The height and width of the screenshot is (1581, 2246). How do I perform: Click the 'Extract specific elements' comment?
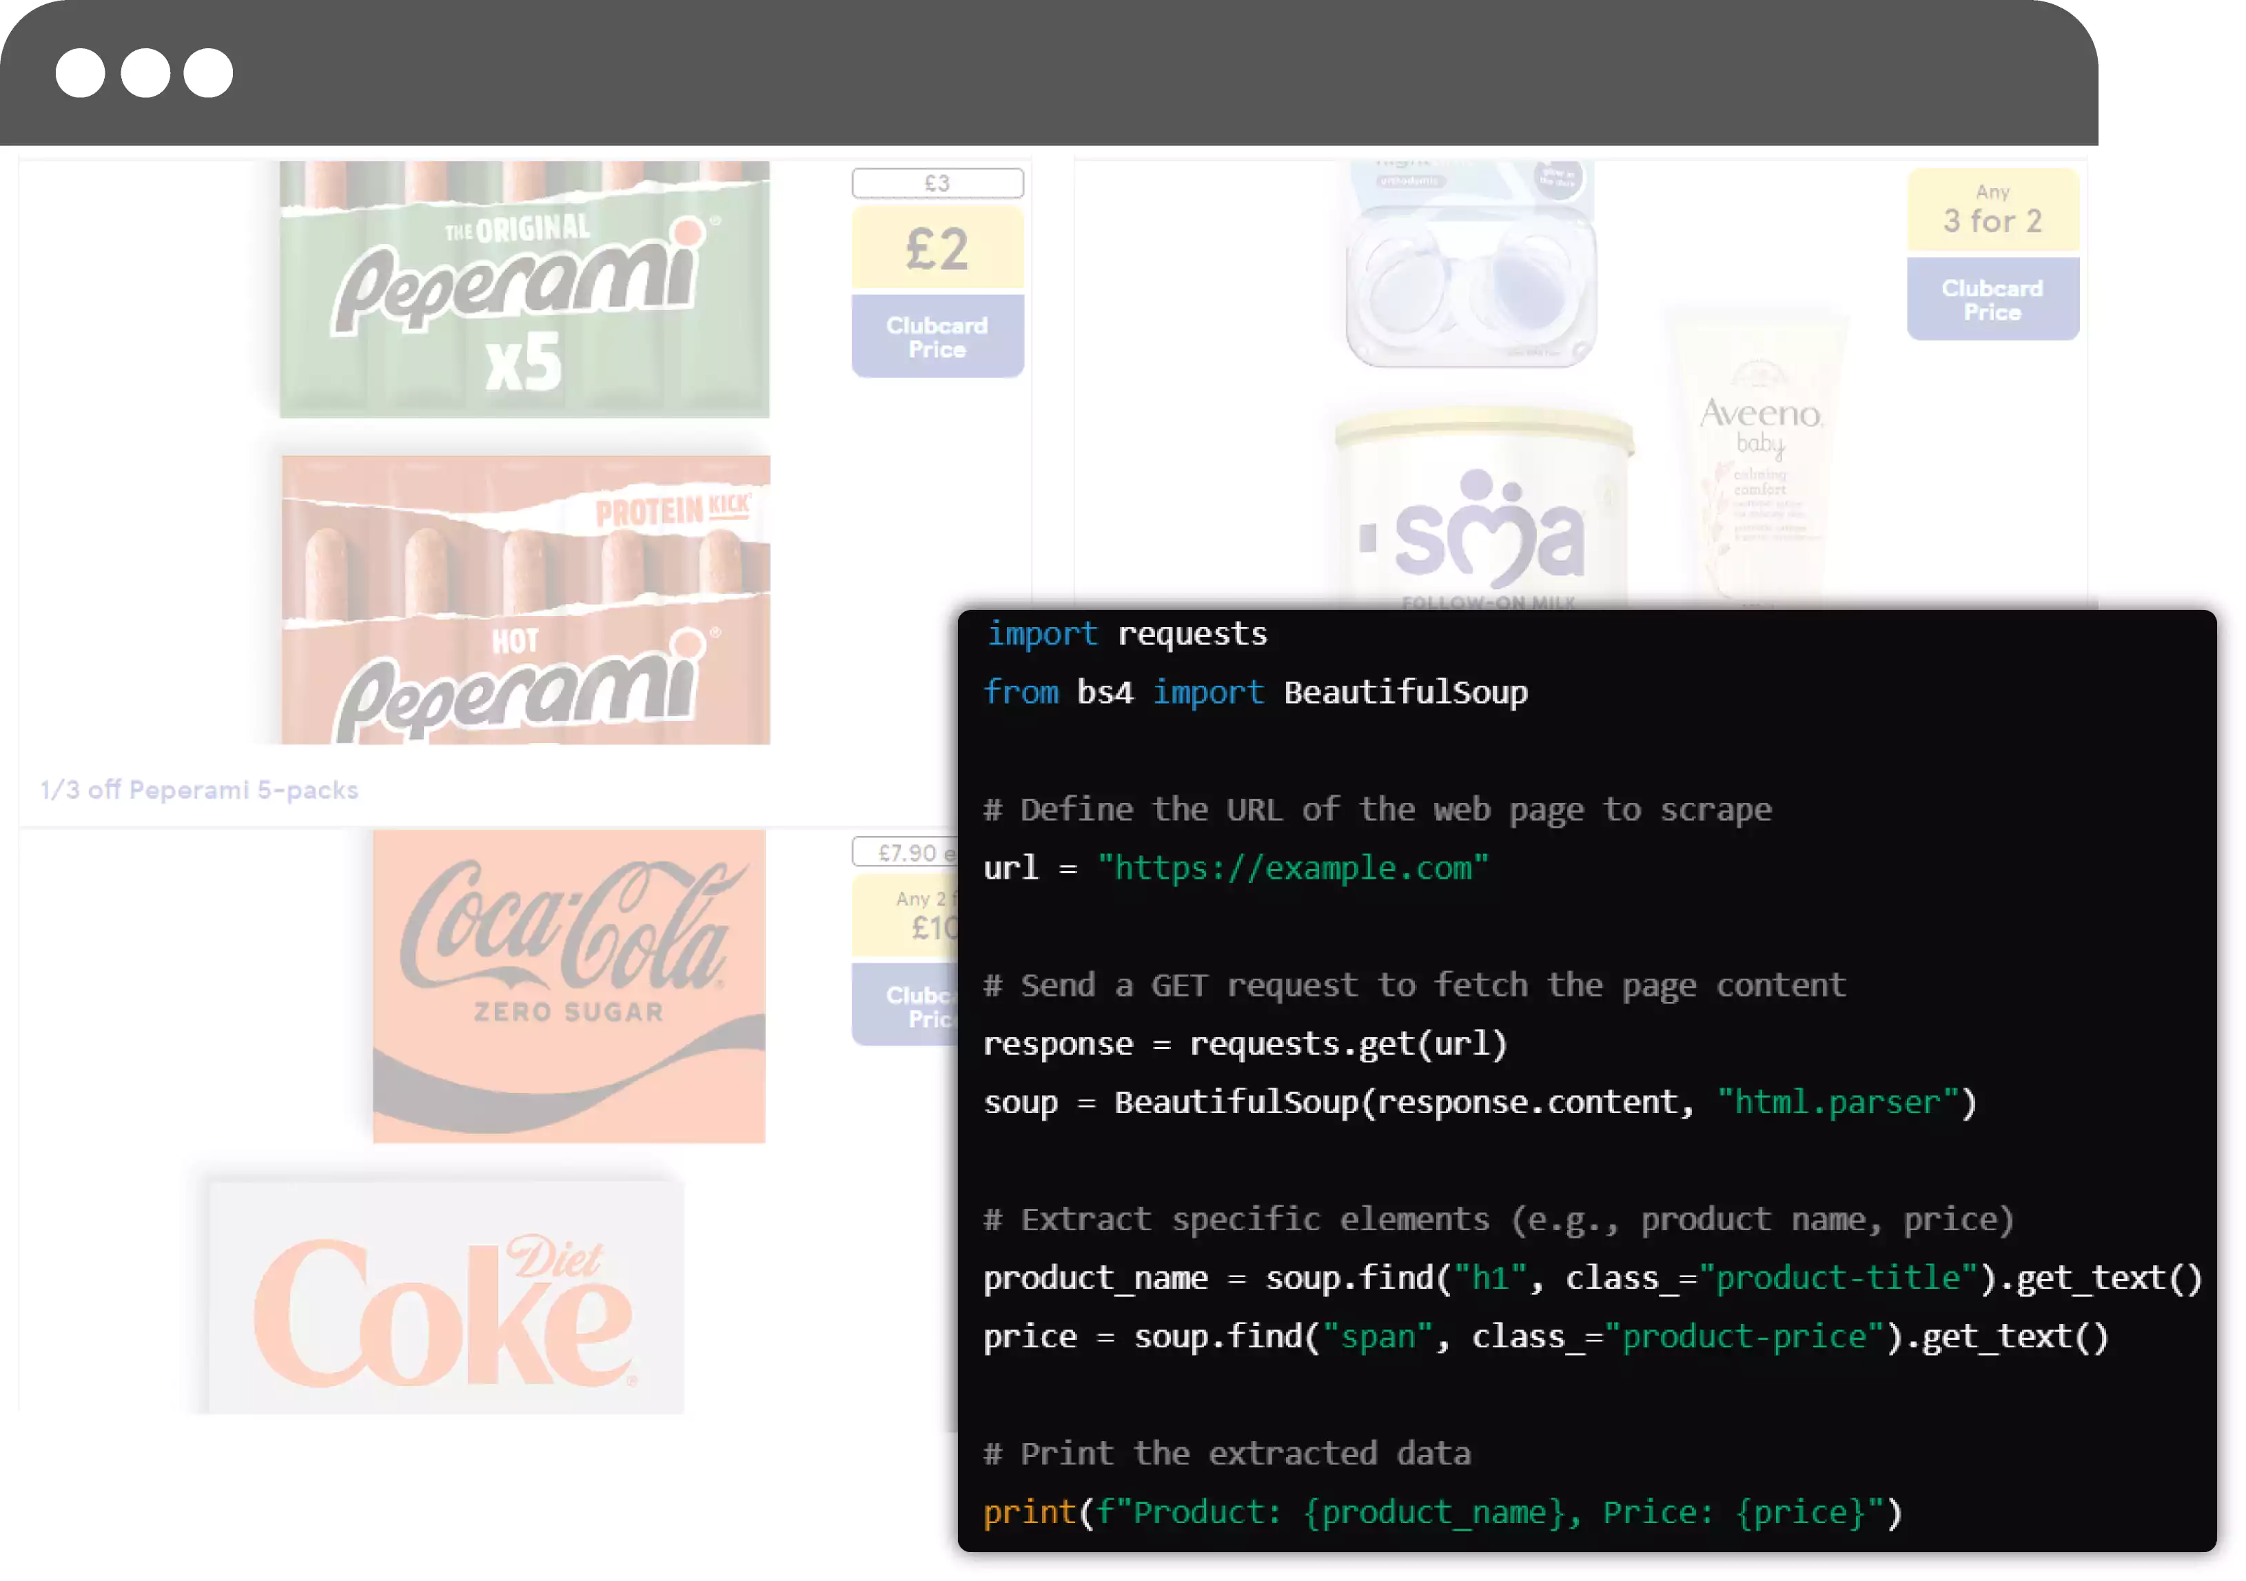(x=1499, y=1220)
